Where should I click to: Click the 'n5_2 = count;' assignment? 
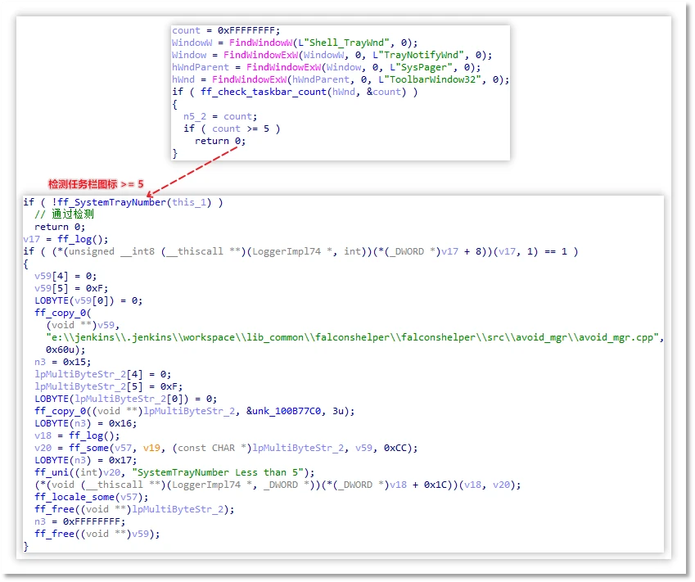tap(220, 116)
